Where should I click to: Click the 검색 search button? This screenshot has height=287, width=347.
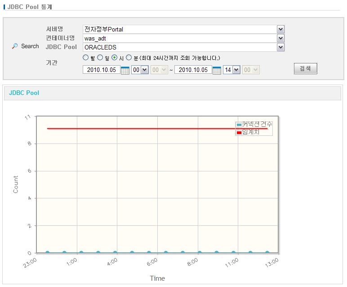pos(306,68)
